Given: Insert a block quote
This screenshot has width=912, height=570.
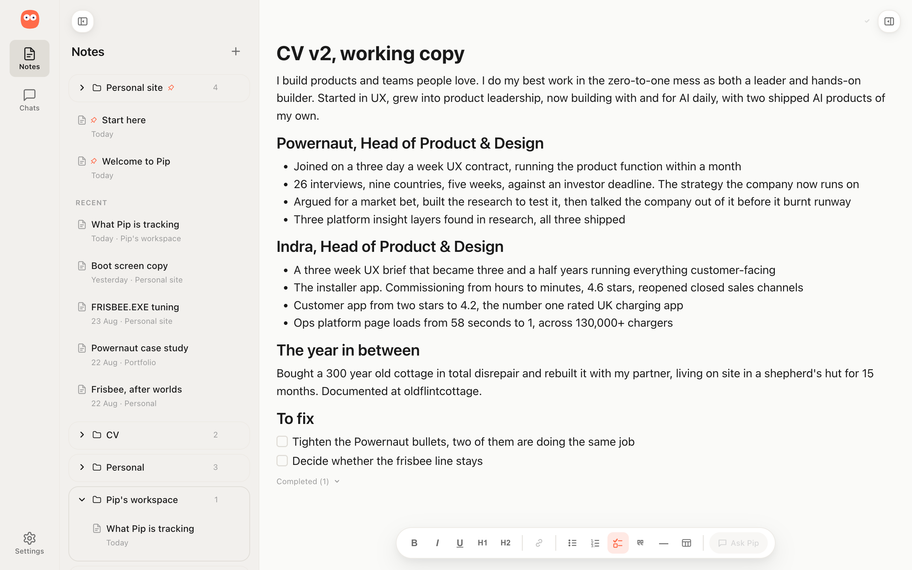Looking at the screenshot, I should tap(640, 543).
